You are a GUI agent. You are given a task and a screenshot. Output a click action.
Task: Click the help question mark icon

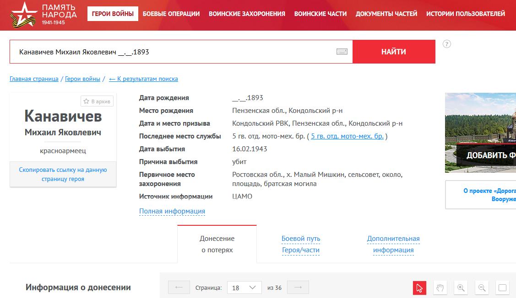(x=446, y=44)
